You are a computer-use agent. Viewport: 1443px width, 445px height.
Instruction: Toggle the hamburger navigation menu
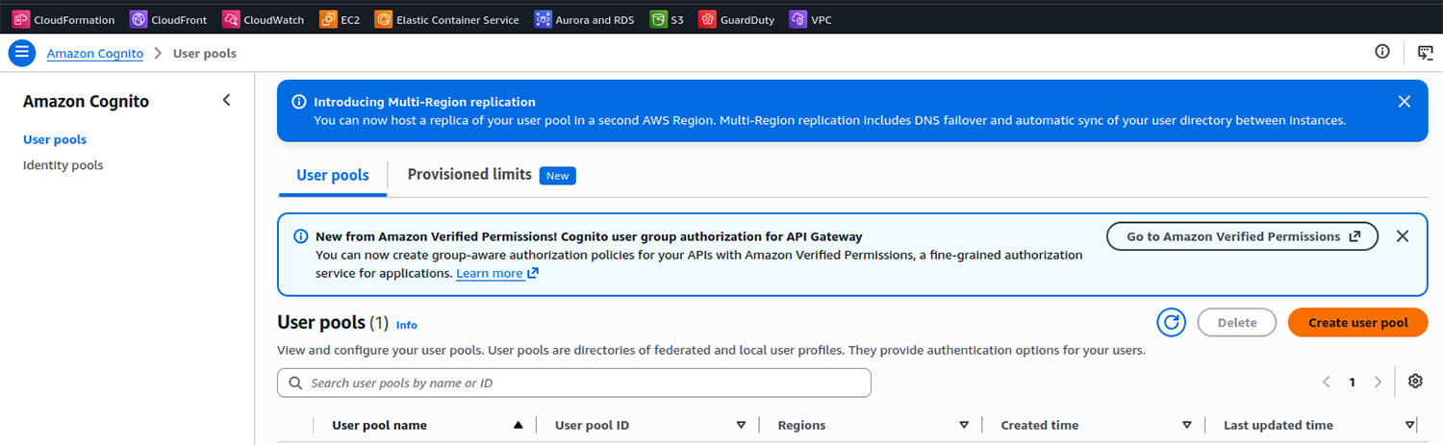[x=22, y=53]
